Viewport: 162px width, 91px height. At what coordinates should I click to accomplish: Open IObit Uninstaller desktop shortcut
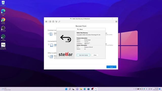pyautogui.click(x=3, y=38)
